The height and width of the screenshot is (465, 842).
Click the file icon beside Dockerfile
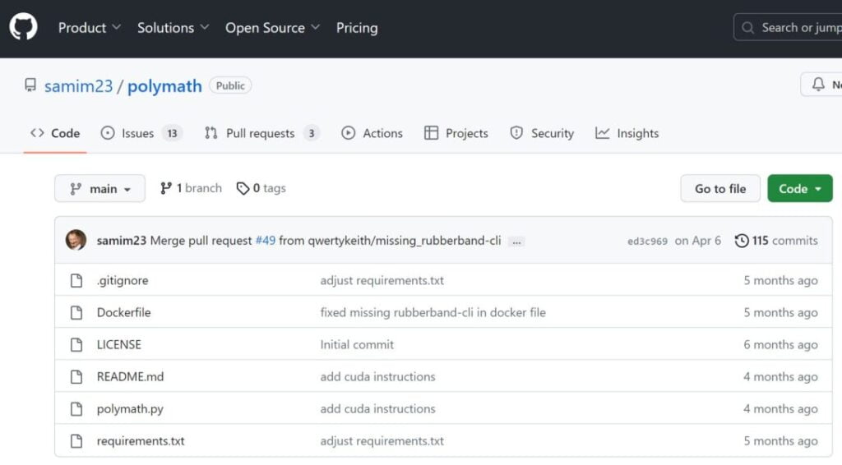point(76,312)
